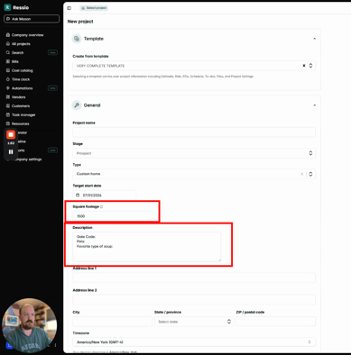Click the Square footage field
This screenshot has width=351, height=355.
(x=113, y=216)
